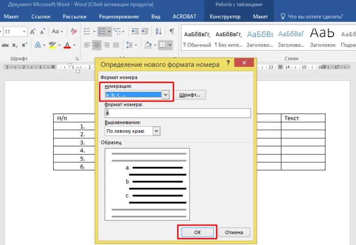356x245 pixels.
Task: Decrease paragraph indent
Action: pos(135,32)
